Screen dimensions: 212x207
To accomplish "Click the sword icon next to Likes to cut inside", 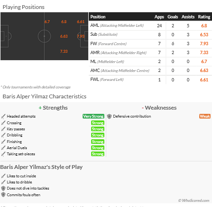I will 3,176.
